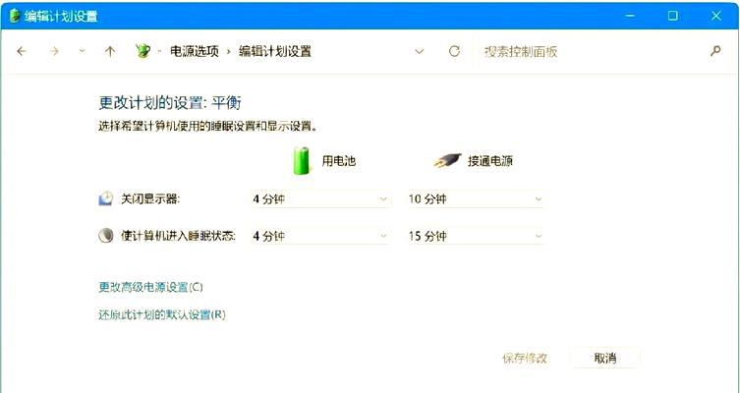
Task: Maximize the 编辑计划设置 window
Action: click(x=672, y=16)
